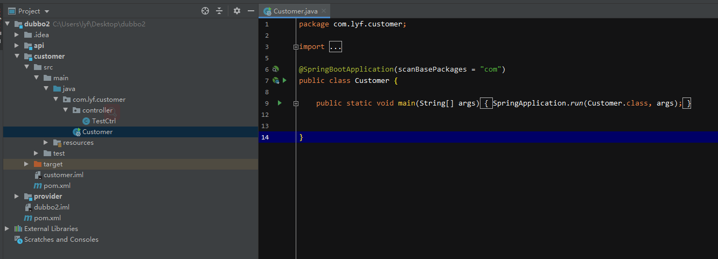Click SpringApplication in the main method
Image resolution: width=718 pixels, height=259 pixels.
pos(529,103)
